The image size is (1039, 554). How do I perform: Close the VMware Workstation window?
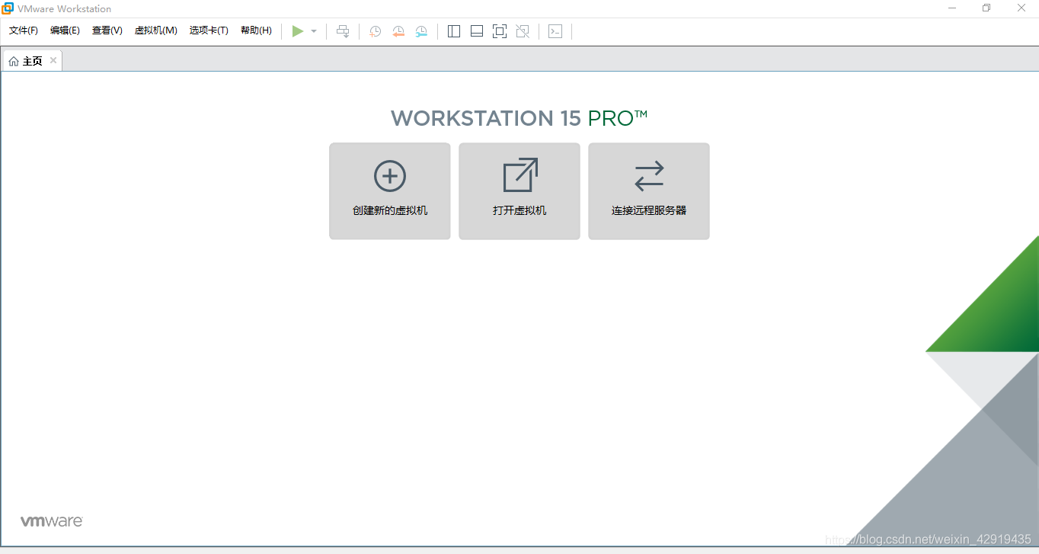(x=1021, y=8)
